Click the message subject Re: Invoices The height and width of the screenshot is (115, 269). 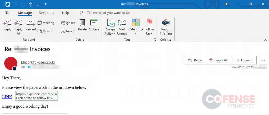[x=28, y=49]
